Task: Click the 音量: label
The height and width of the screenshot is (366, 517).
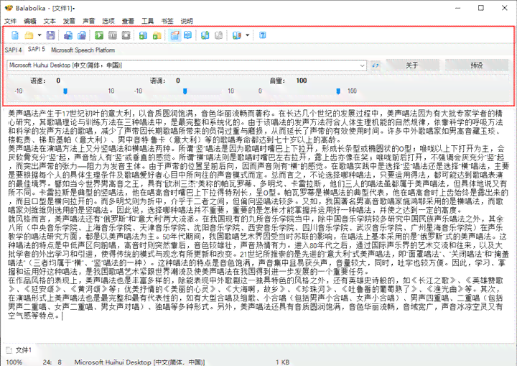Action: (x=277, y=81)
